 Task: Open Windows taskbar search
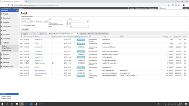coord(7,104)
